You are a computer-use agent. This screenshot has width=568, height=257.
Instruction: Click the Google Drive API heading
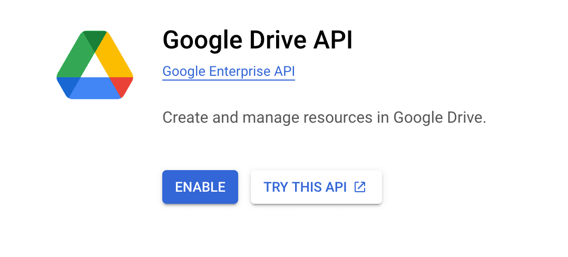257,41
